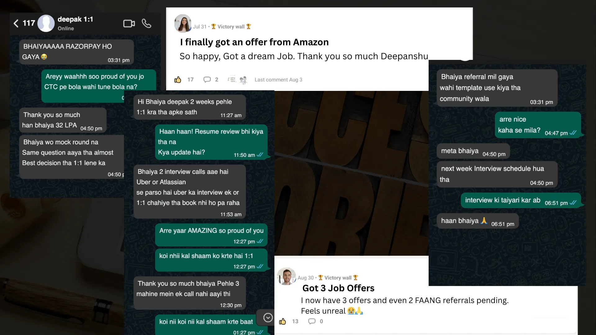View commenter avatars beside Last comment Aug 3
The height and width of the screenshot is (335, 596).
click(237, 80)
